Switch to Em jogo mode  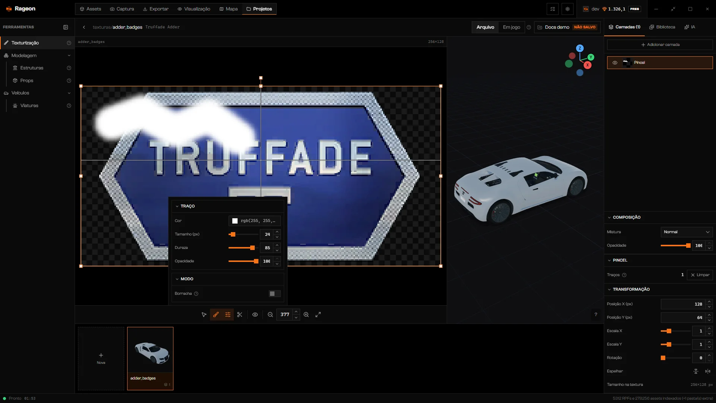coord(511,27)
